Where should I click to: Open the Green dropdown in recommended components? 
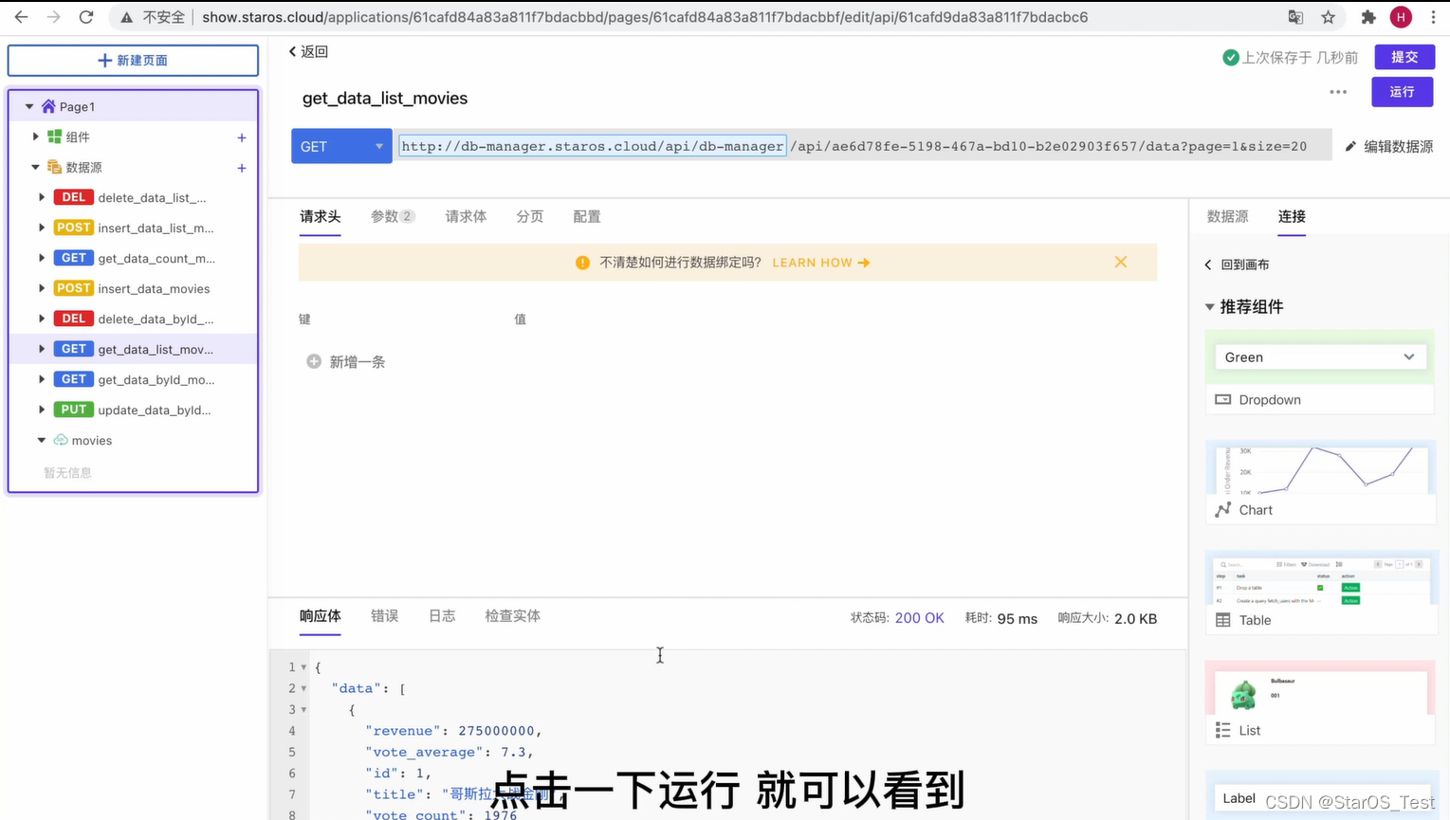[1319, 357]
